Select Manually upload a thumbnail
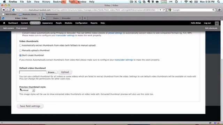This screenshot has height=125, width=223. point(20,50)
